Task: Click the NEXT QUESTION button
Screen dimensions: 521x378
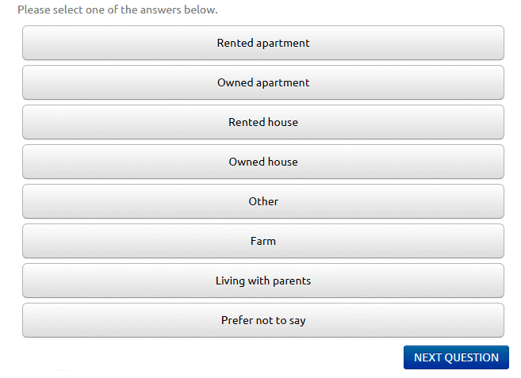Action: (456, 357)
